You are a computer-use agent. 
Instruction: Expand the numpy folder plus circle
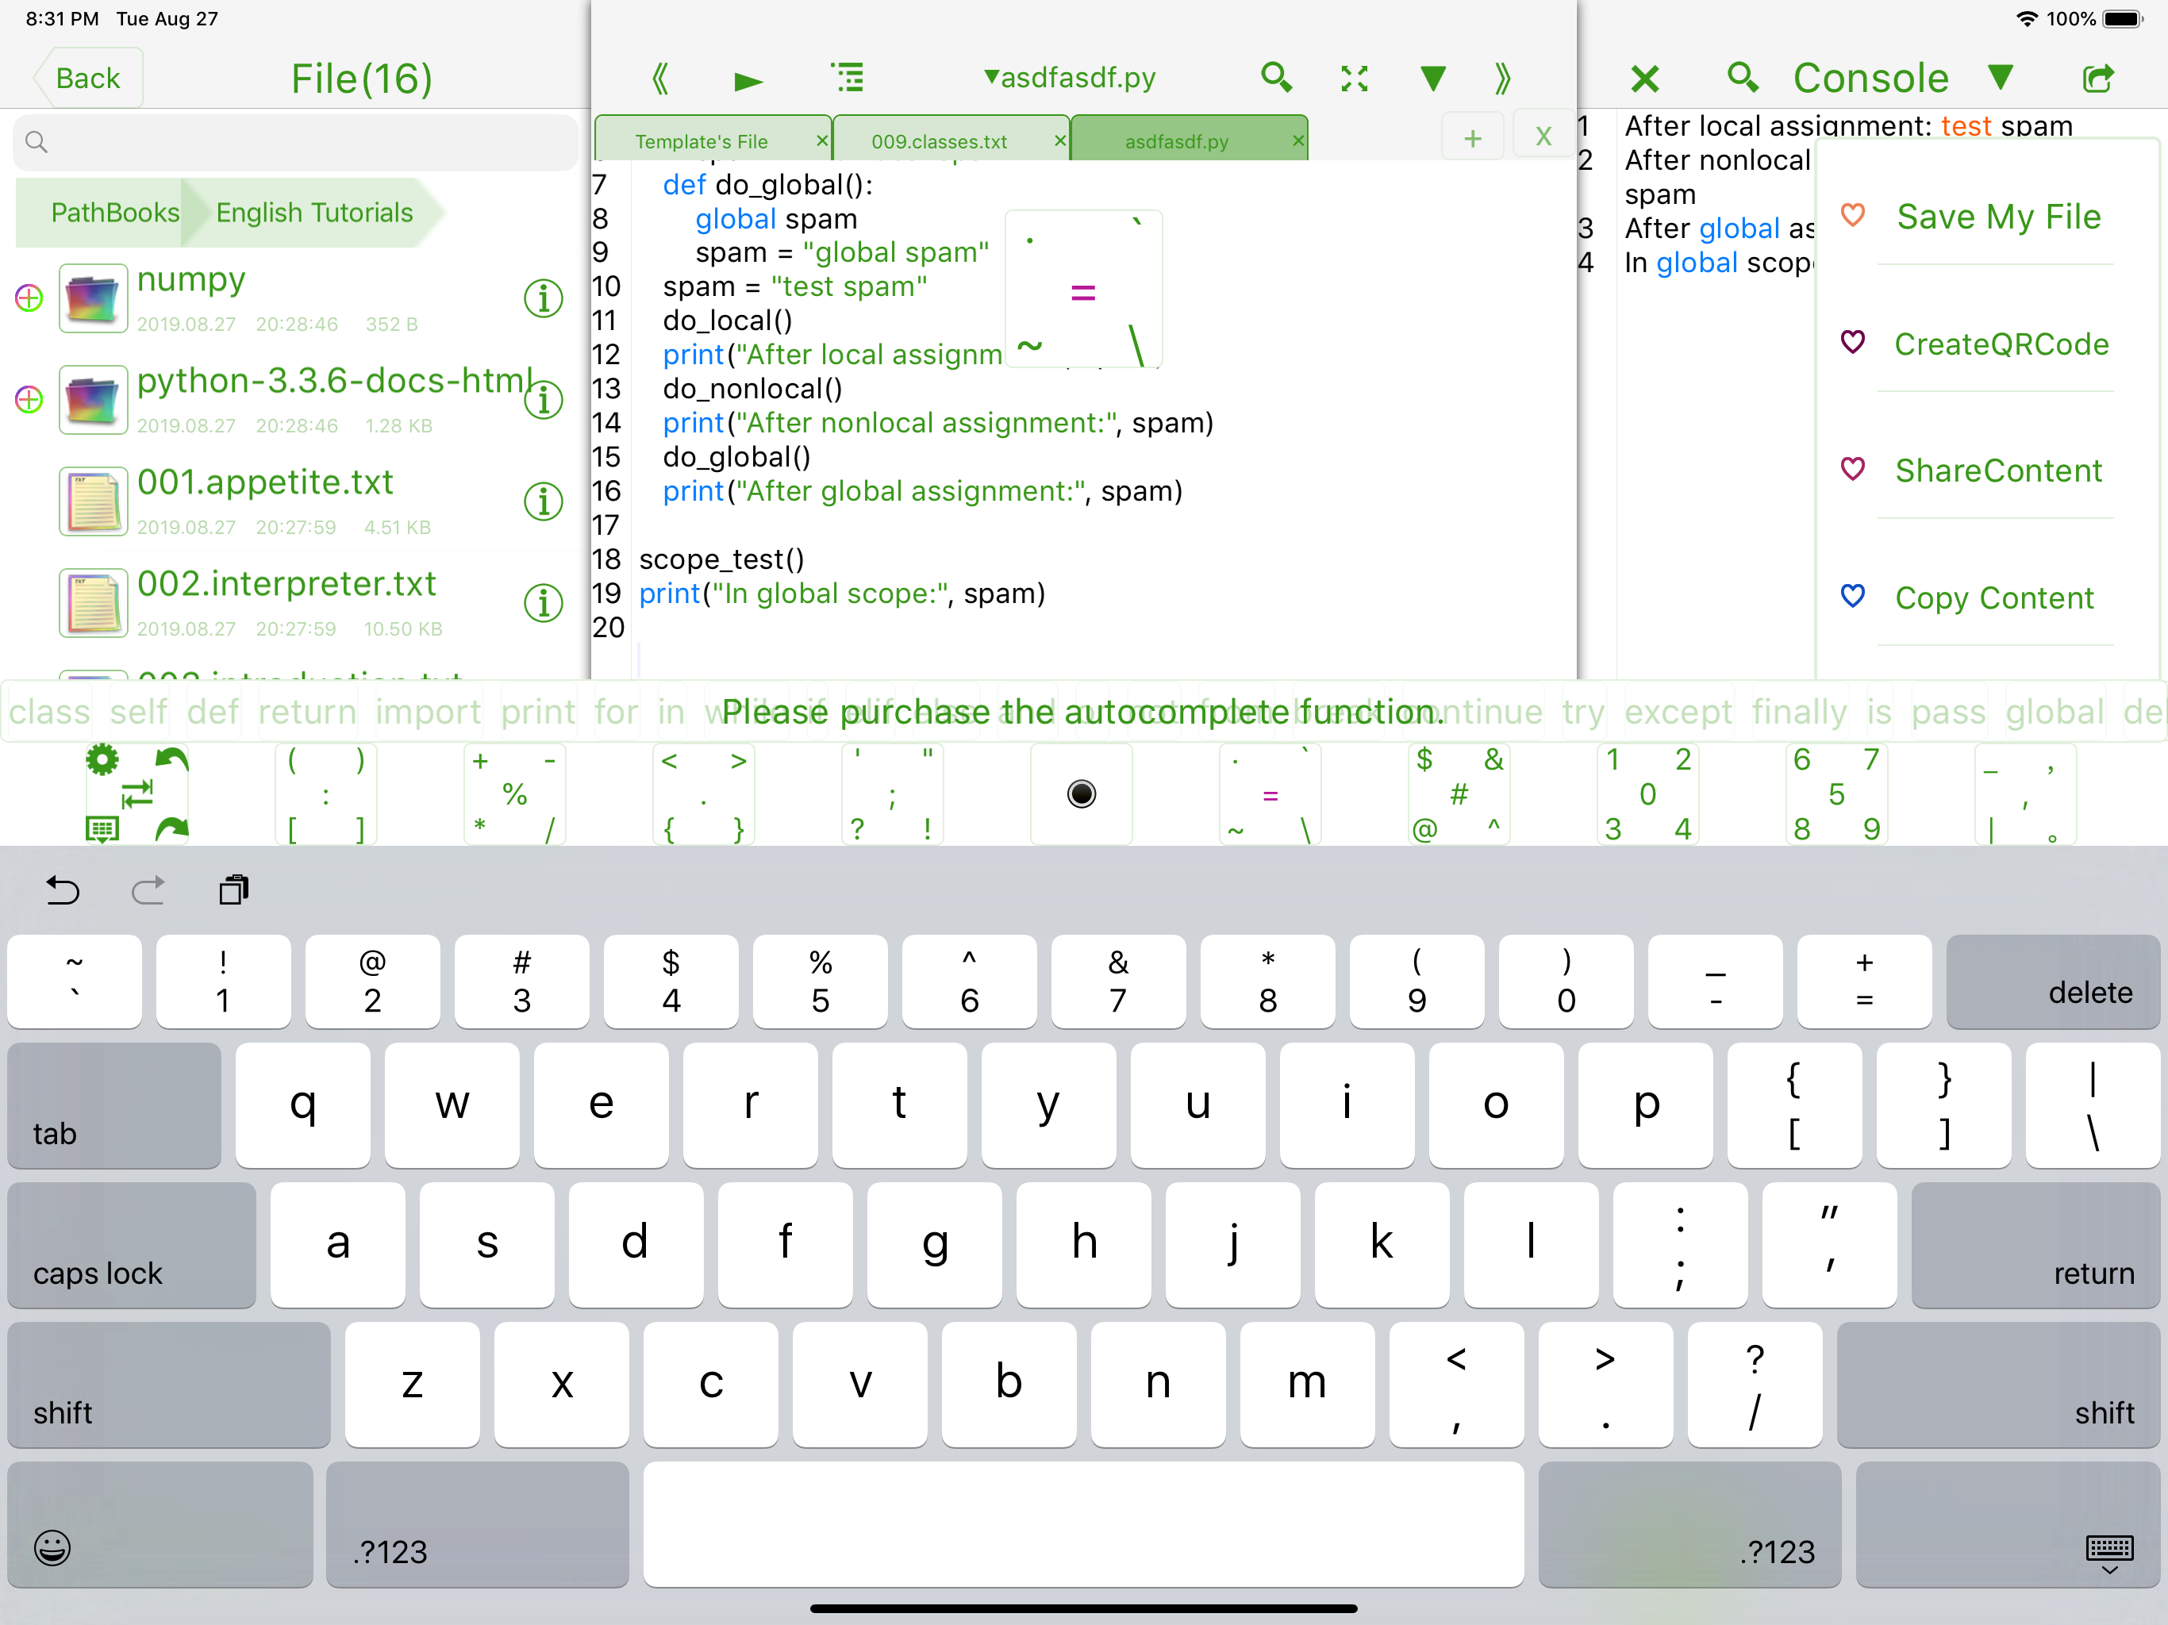point(29,298)
